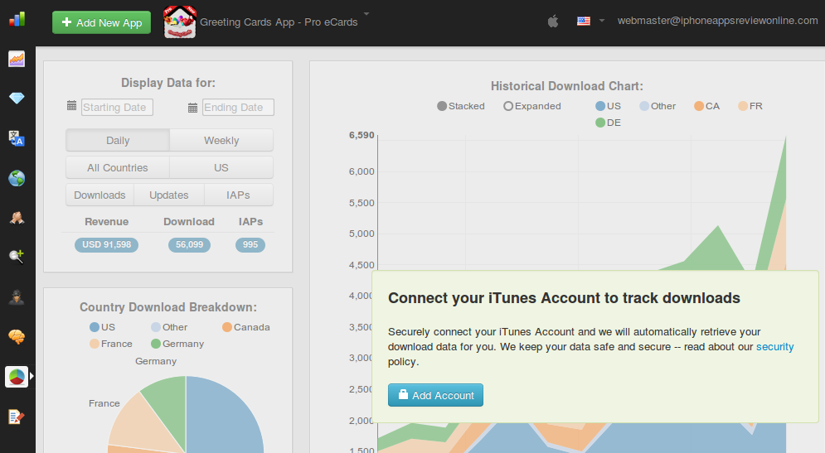Click the Greeting Cards app icon
This screenshot has width=825, height=453.
coord(180,22)
